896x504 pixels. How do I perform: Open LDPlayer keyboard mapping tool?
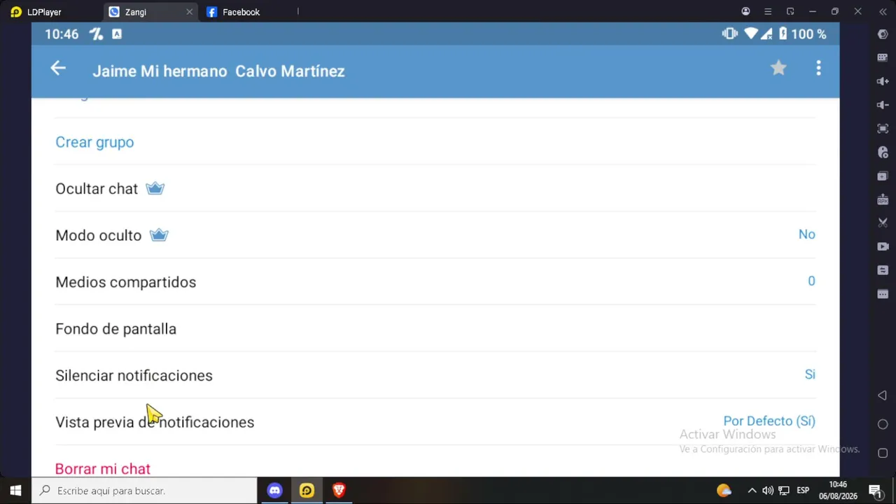(x=883, y=58)
